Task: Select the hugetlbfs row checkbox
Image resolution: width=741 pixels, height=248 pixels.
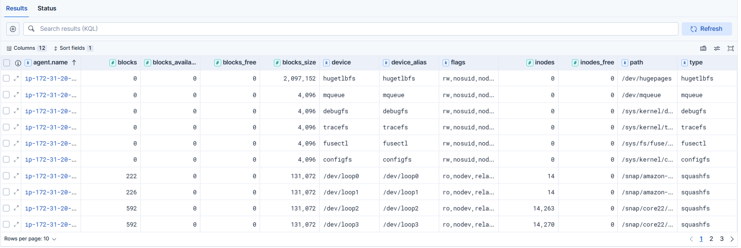Action: click(x=7, y=78)
